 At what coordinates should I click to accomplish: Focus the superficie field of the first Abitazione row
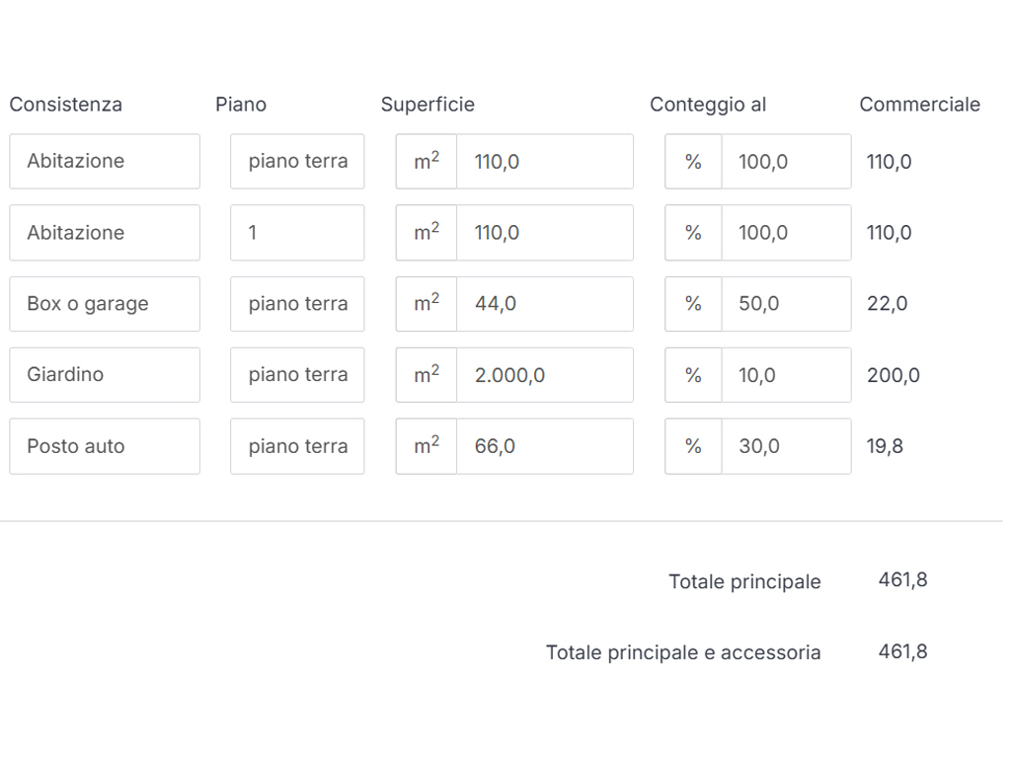point(544,162)
